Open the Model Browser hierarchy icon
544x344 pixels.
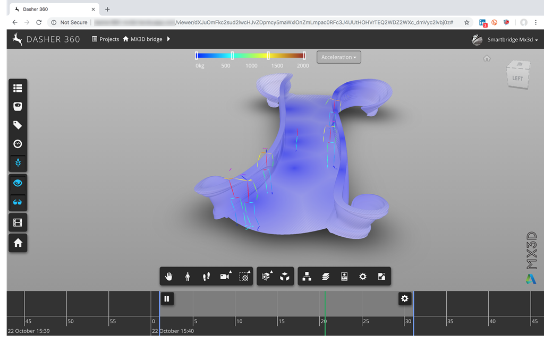(x=307, y=277)
